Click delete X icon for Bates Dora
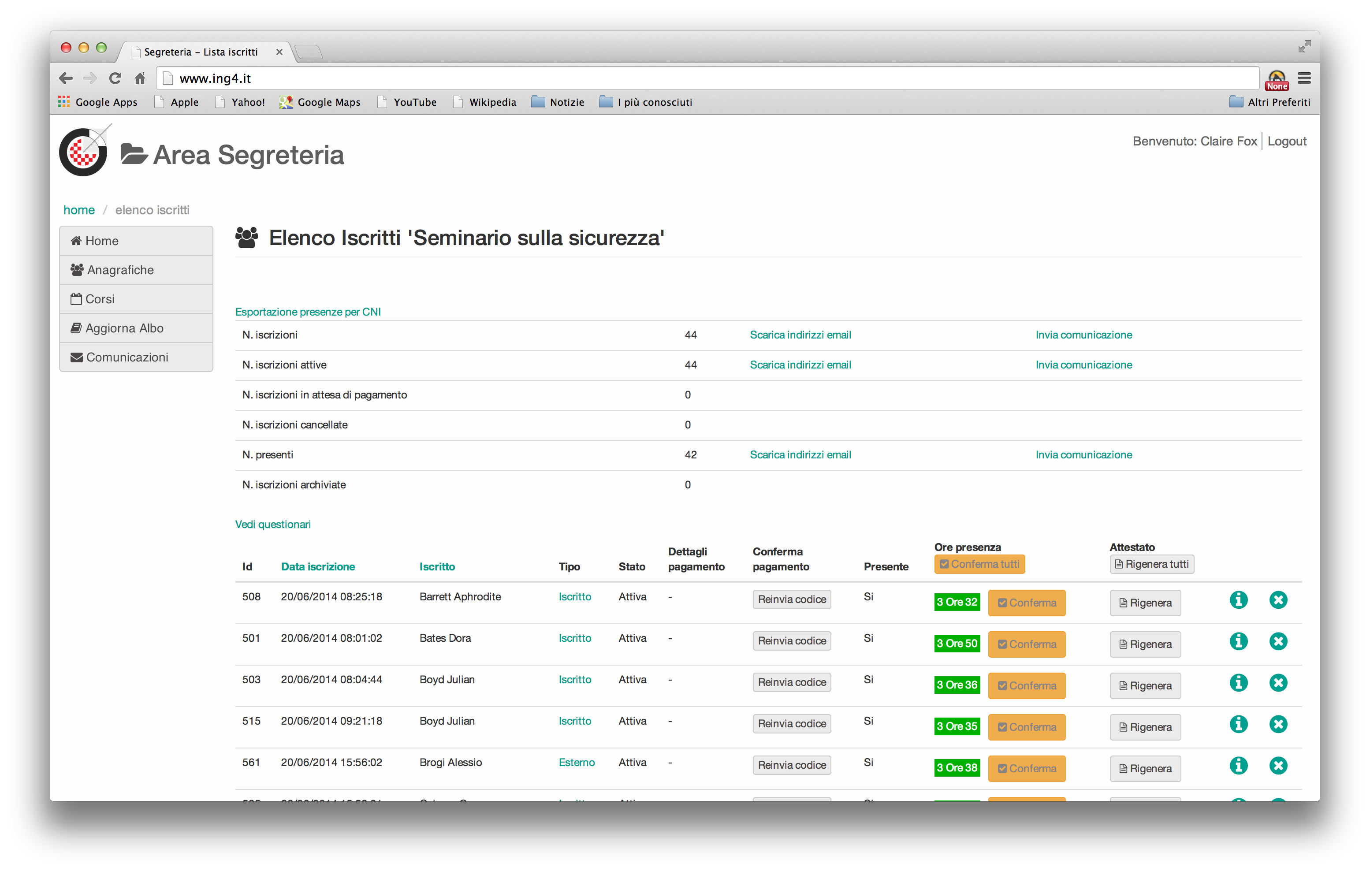 [x=1278, y=641]
